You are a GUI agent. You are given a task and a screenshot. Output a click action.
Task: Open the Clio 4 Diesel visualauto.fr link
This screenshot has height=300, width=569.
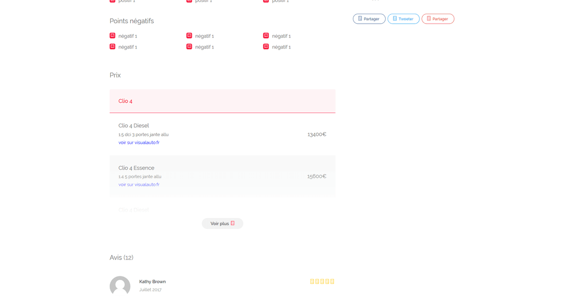coord(139,143)
